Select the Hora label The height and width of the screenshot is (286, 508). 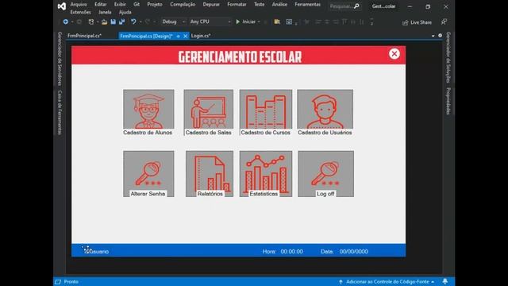[x=269, y=251]
